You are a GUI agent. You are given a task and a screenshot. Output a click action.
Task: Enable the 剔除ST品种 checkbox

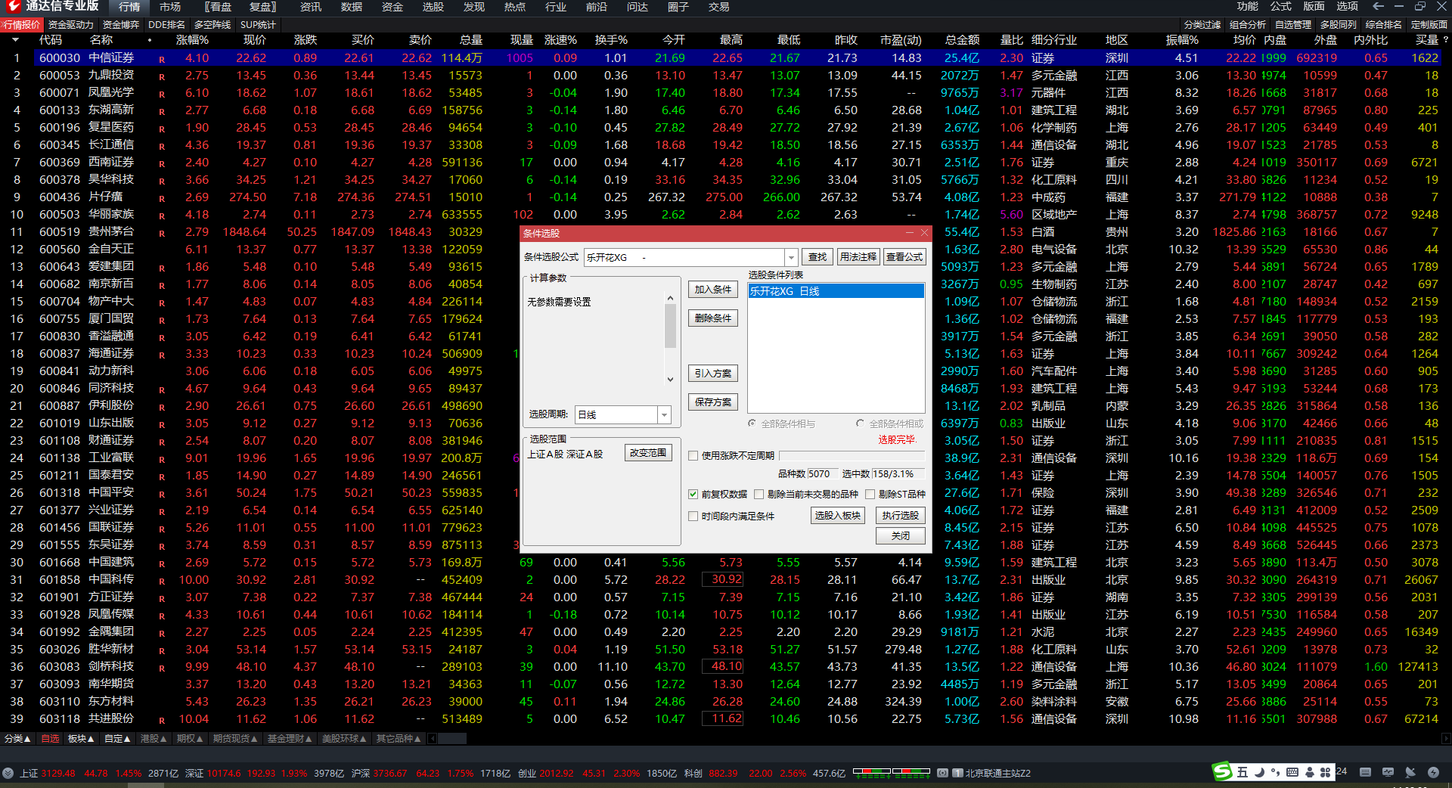870,495
